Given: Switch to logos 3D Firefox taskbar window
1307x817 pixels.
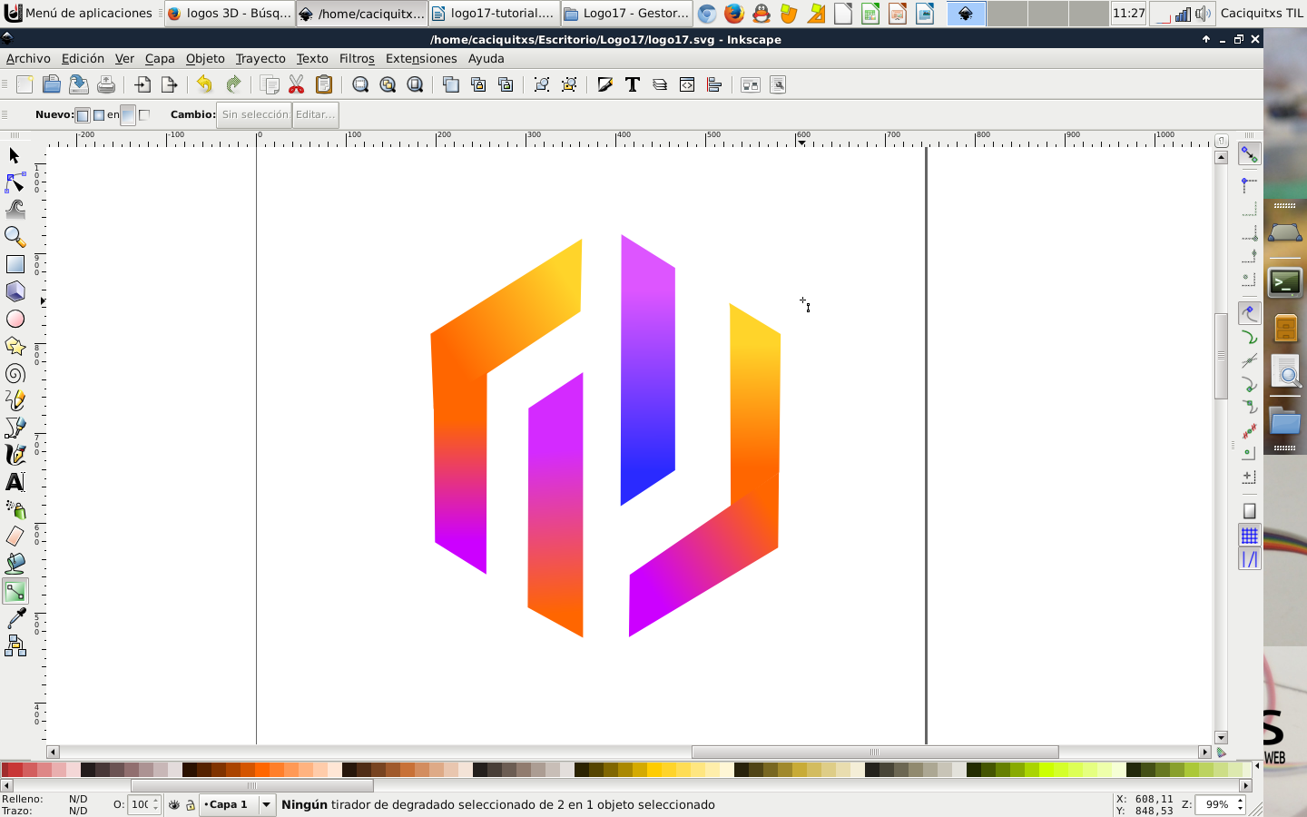Looking at the screenshot, I should coord(230,13).
